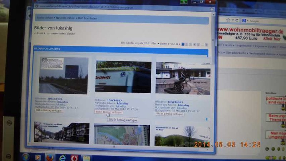Click the bookmark star in the address bar
The height and width of the screenshot is (161, 286).
point(227,20)
